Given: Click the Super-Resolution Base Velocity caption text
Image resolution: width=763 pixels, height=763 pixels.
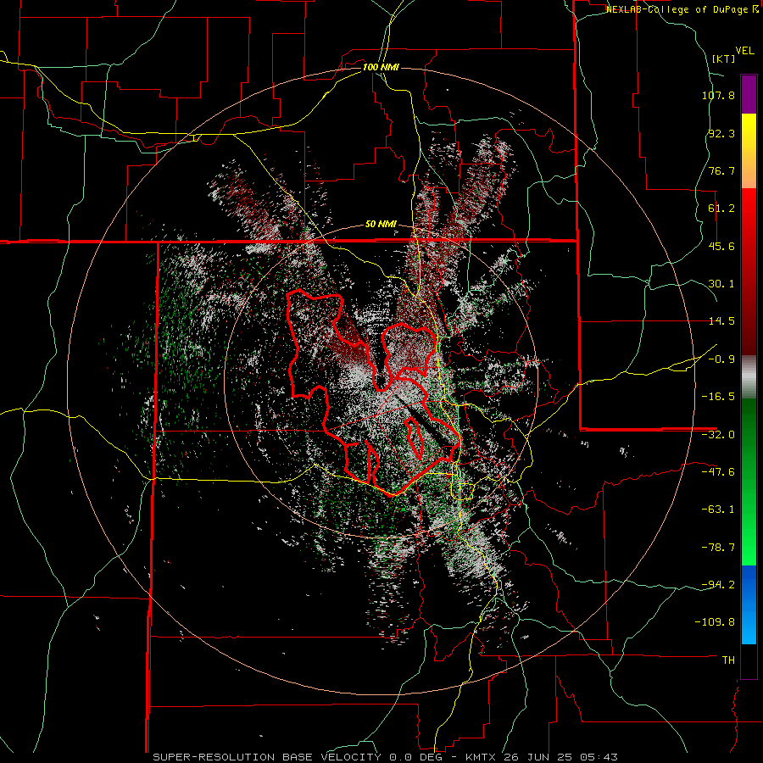Looking at the screenshot, I should click(386, 757).
